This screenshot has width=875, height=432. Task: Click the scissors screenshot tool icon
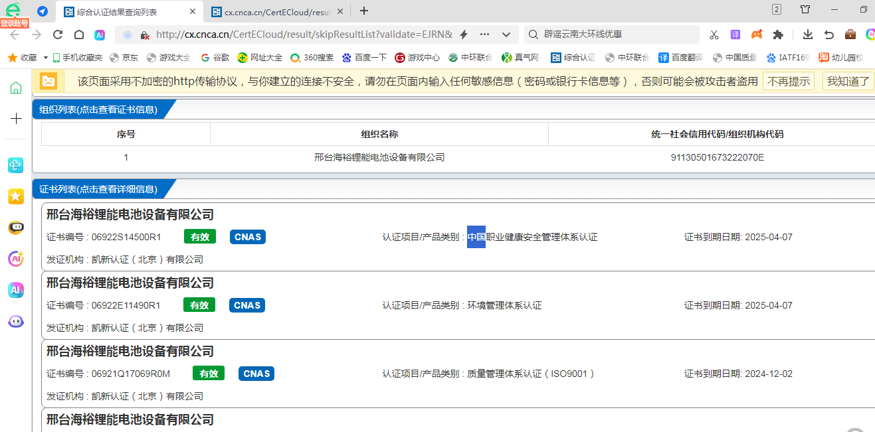coord(714,35)
